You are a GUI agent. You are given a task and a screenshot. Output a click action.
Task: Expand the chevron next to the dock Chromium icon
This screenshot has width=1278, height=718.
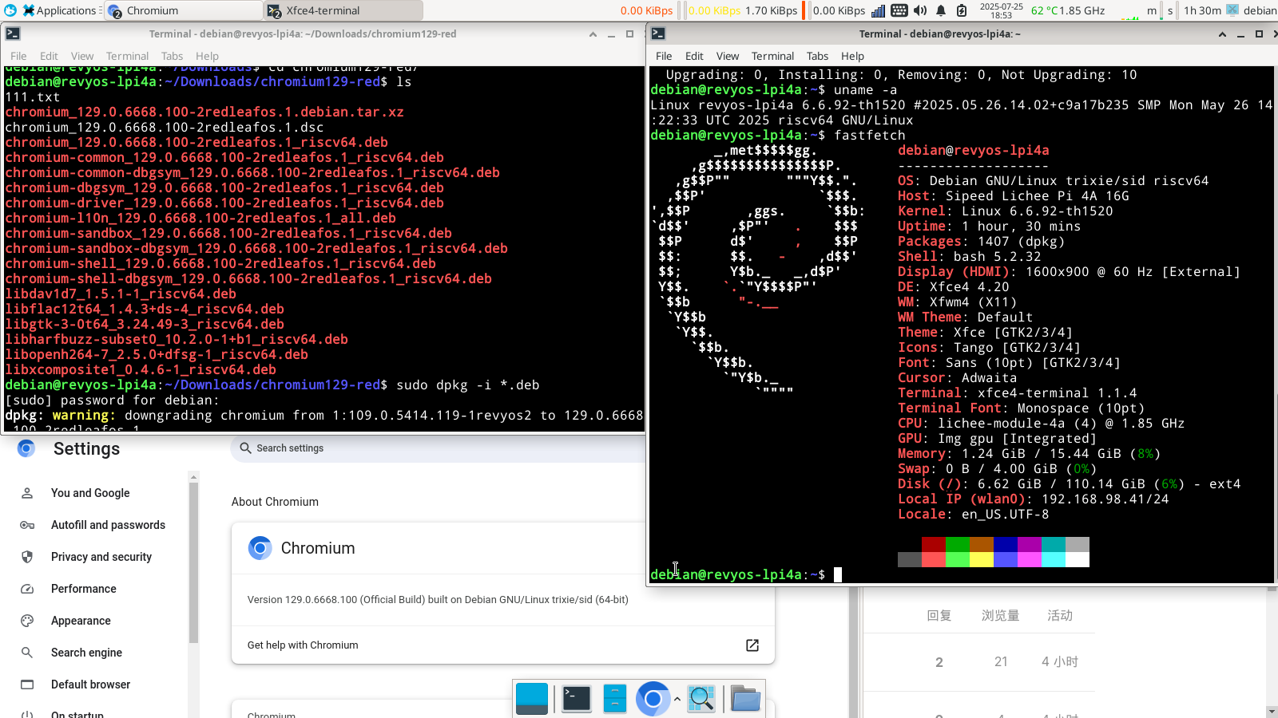(x=677, y=699)
